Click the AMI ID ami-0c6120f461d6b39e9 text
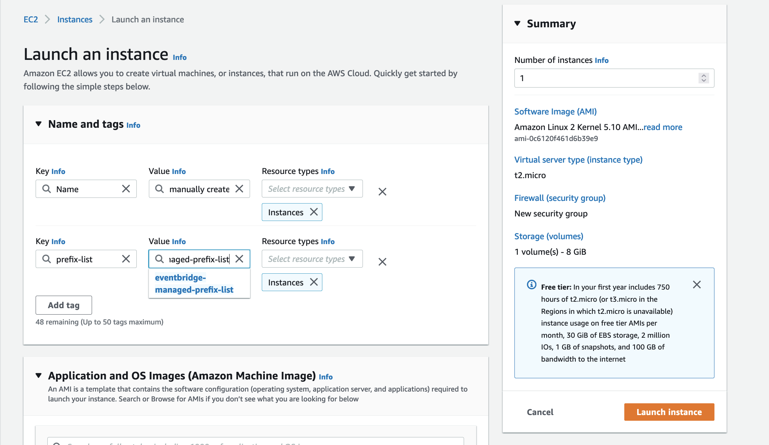This screenshot has height=445, width=769. tap(556, 139)
